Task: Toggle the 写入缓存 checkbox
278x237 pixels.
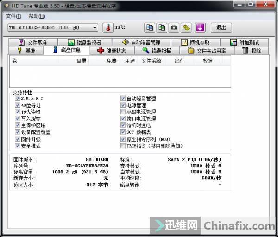Action: (x=18, y=118)
